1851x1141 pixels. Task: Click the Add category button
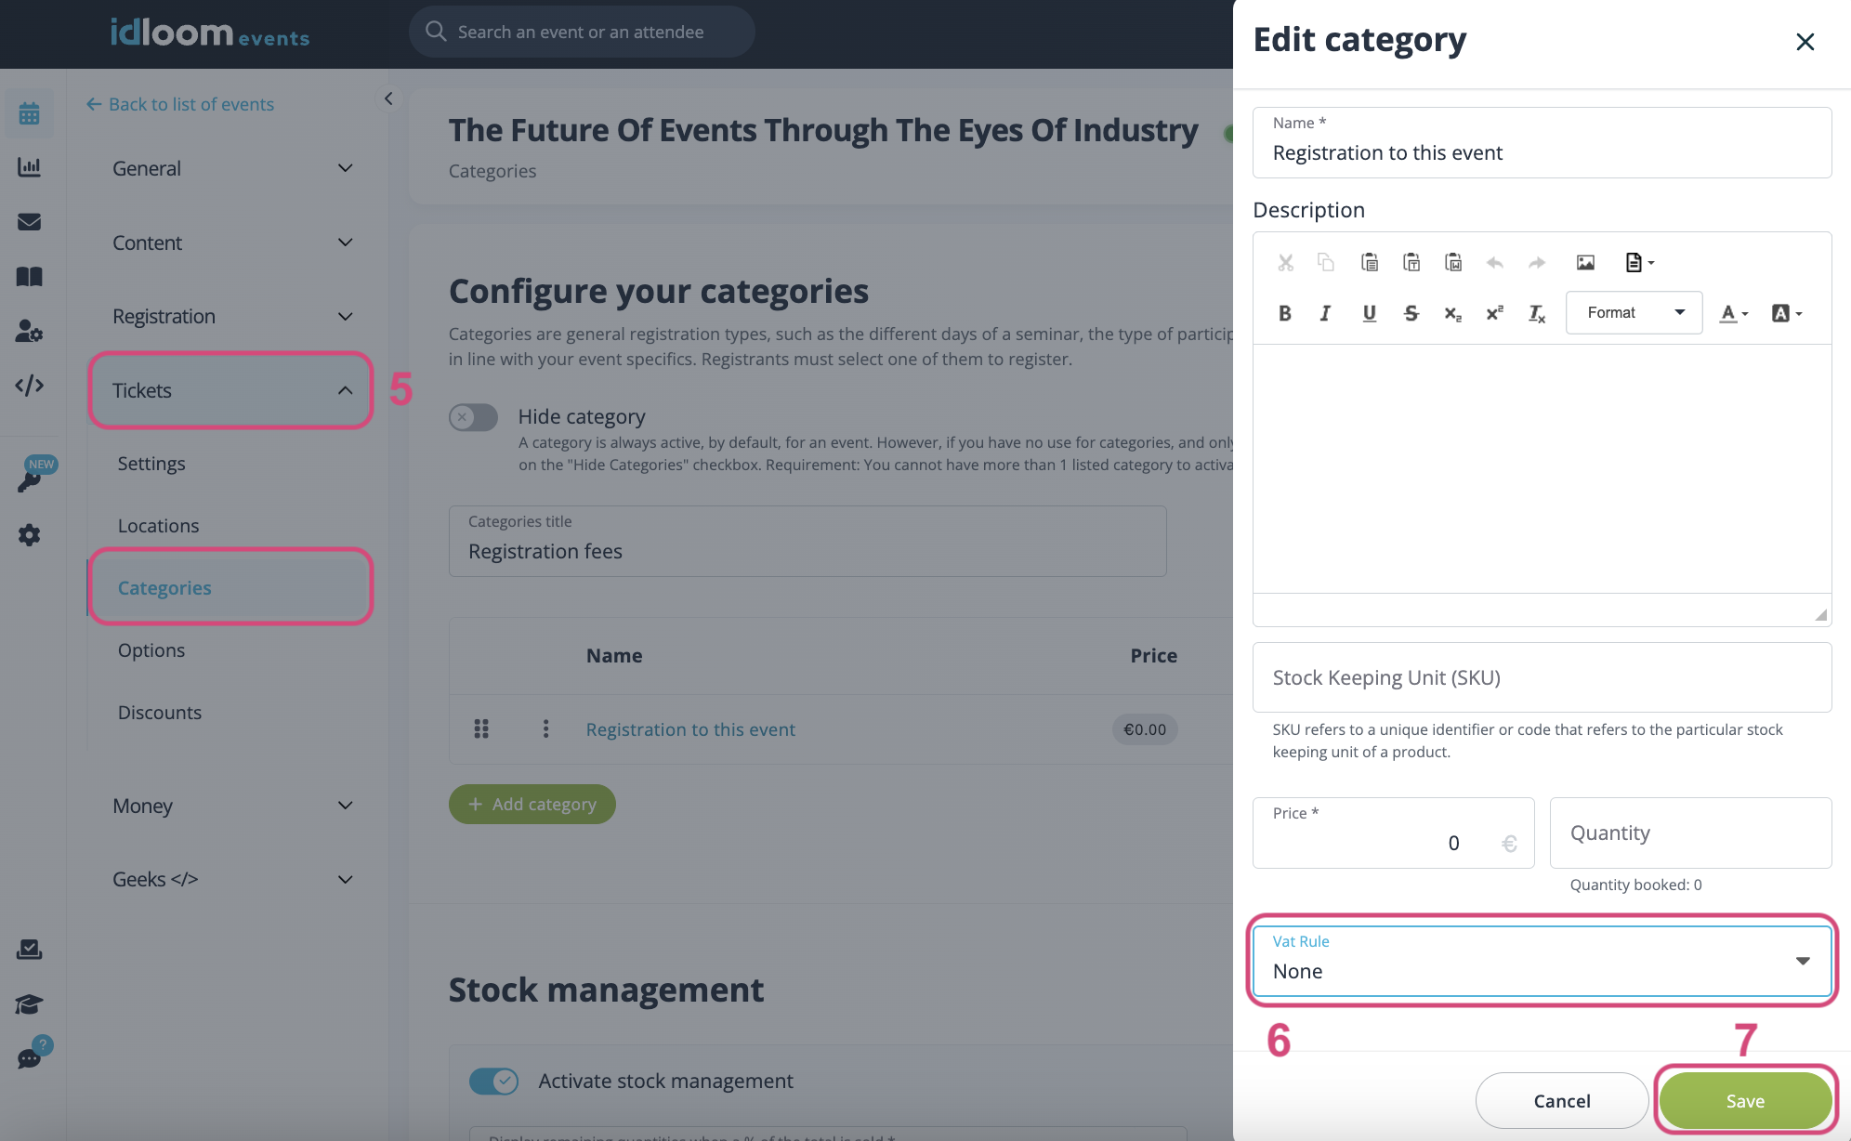coord(532,803)
